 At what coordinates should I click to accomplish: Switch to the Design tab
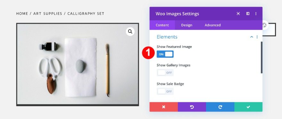pos(187,25)
